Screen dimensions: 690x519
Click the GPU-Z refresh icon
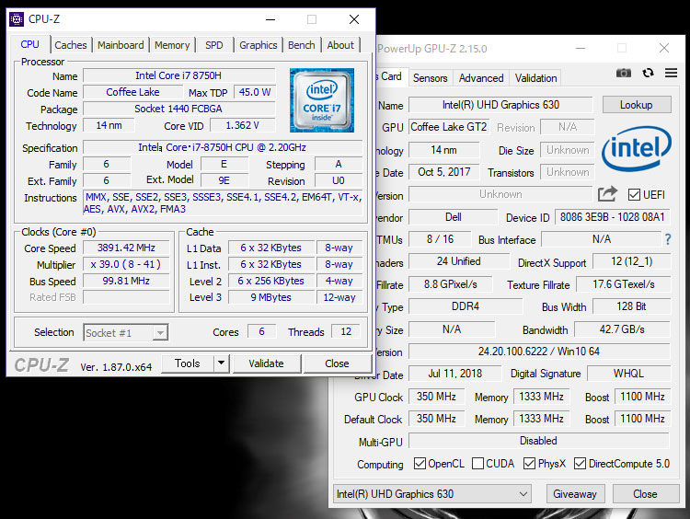coord(648,73)
